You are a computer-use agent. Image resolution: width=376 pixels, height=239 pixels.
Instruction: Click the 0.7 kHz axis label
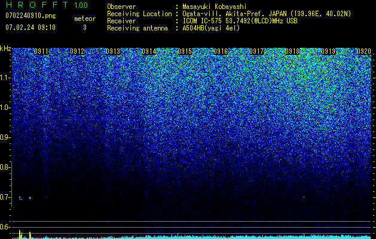pos(5,197)
